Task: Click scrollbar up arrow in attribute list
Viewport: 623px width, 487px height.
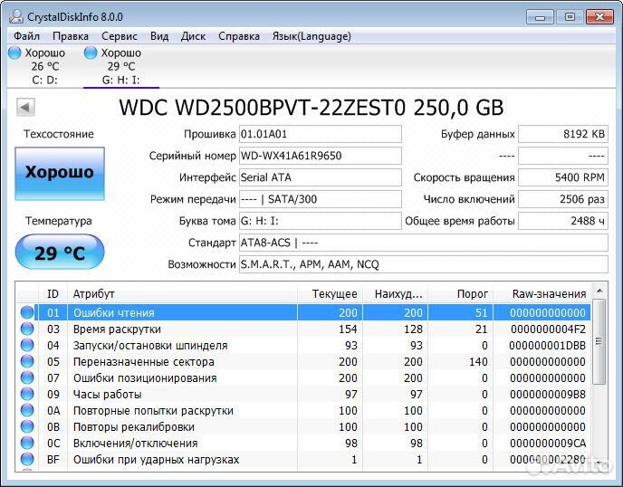Action: [599, 291]
